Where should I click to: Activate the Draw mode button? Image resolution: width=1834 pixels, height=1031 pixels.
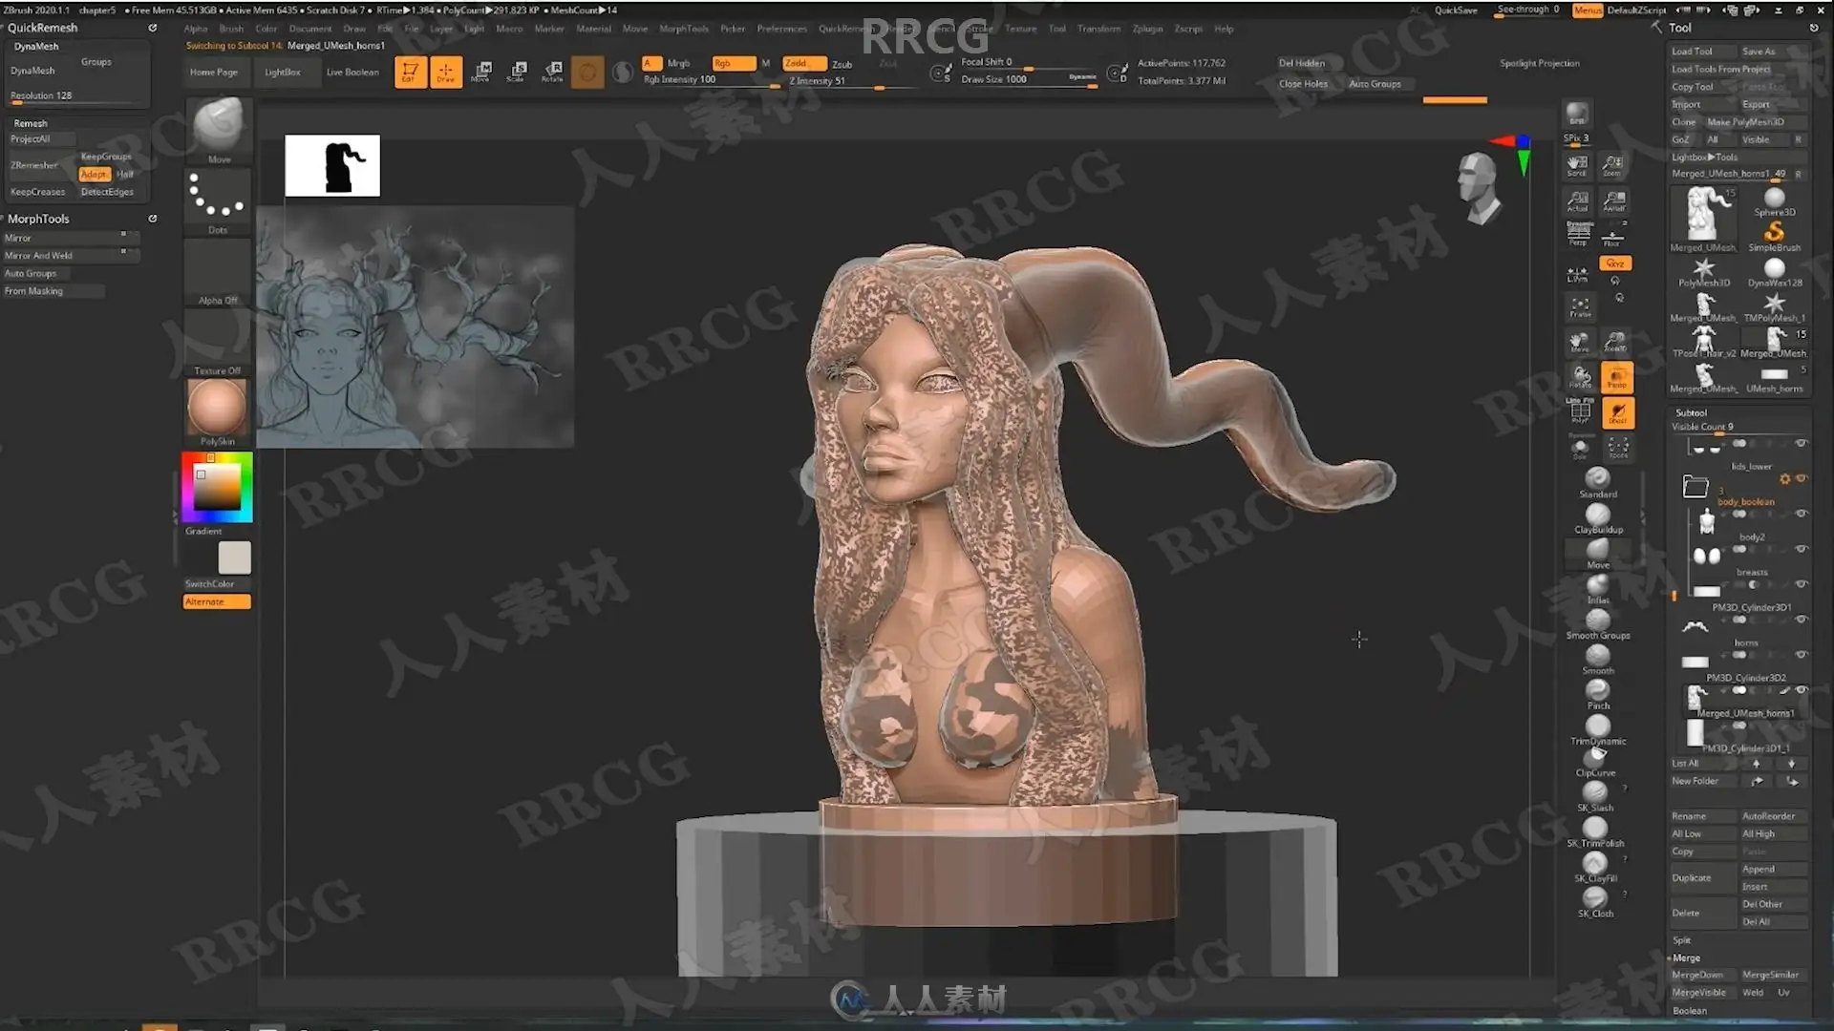pyautogui.click(x=445, y=72)
